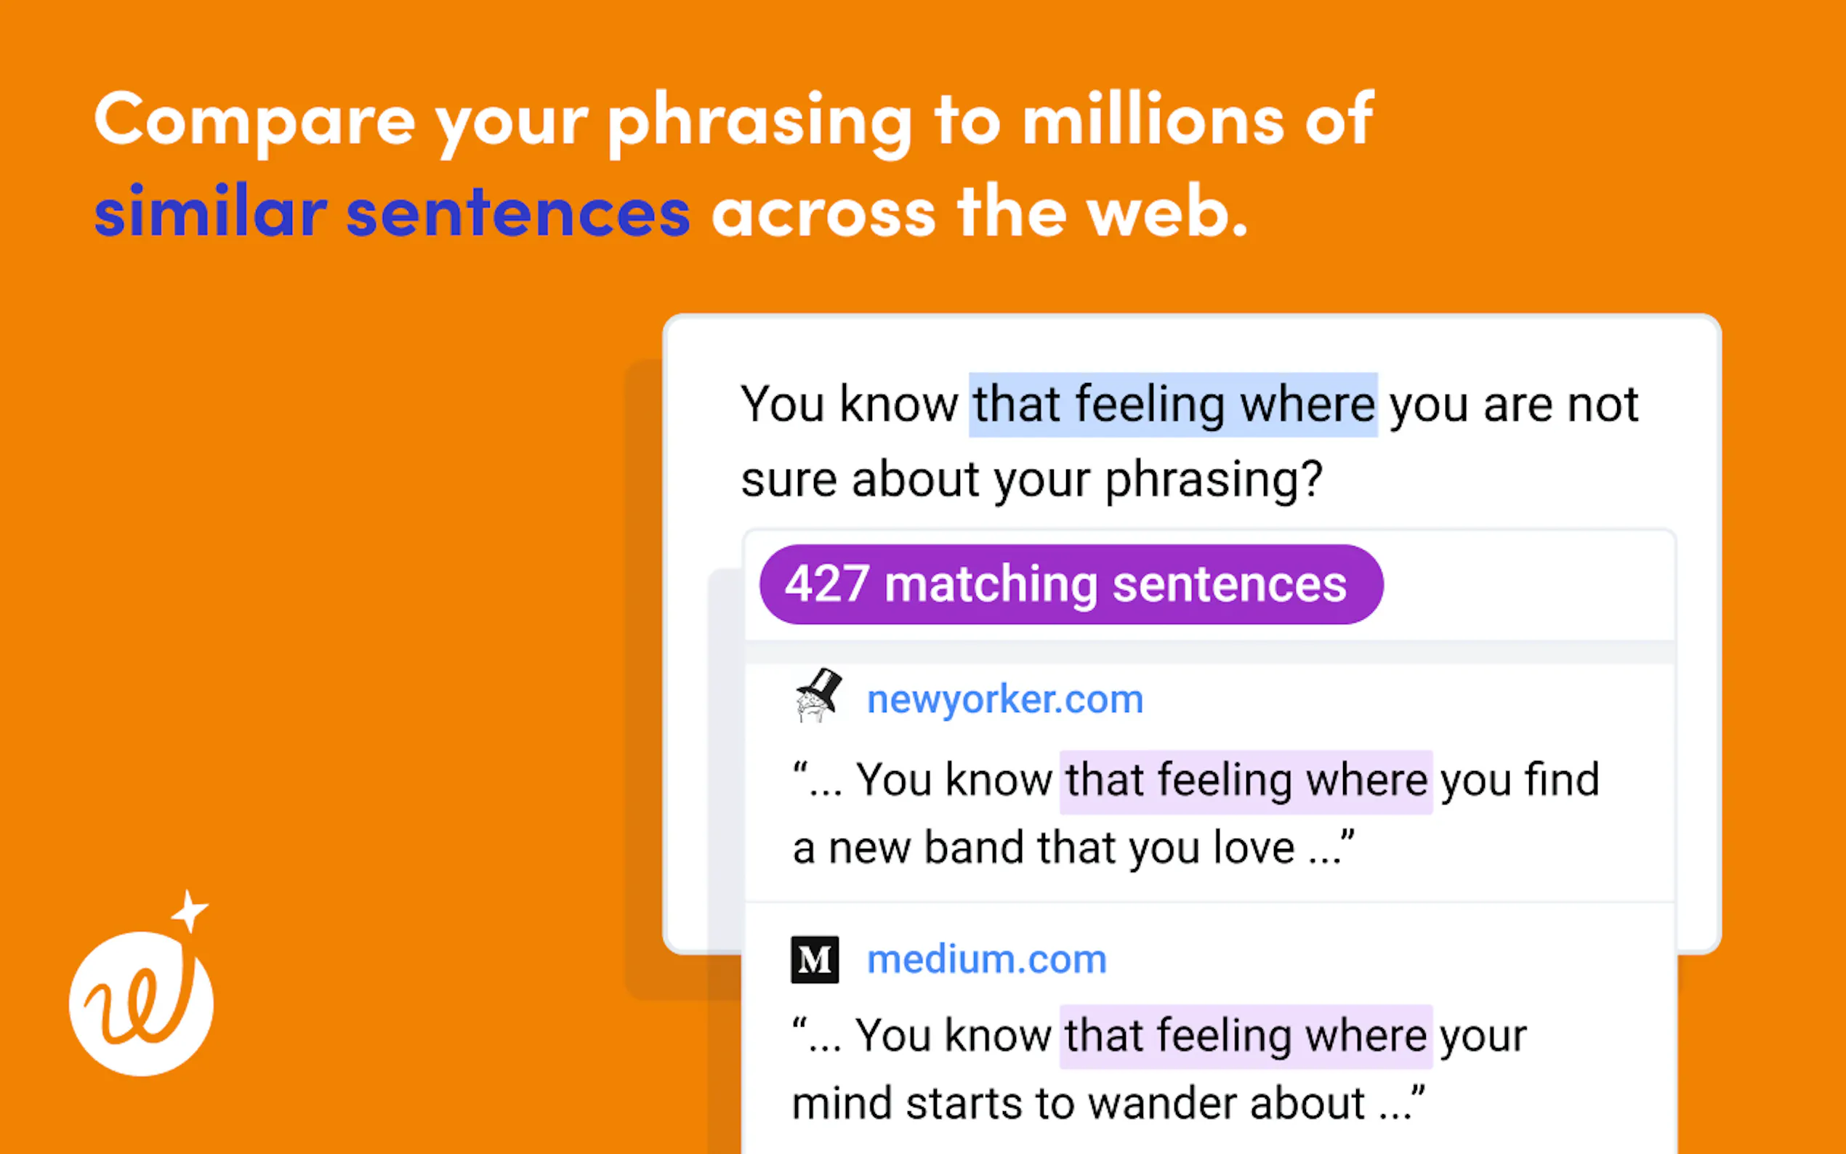Click "you find" in the New Yorker result
This screenshot has width=1846, height=1154.
tap(1520, 781)
